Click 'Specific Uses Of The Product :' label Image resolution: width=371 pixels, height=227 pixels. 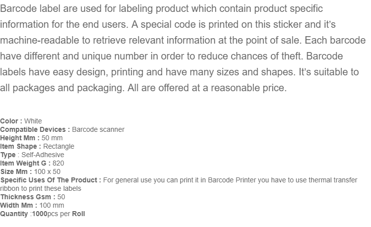click(x=50, y=180)
